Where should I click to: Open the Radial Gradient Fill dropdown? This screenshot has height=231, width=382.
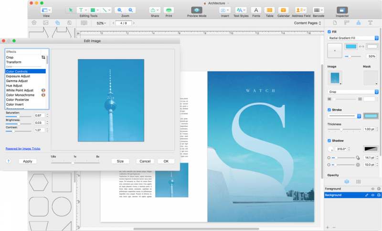click(x=353, y=38)
